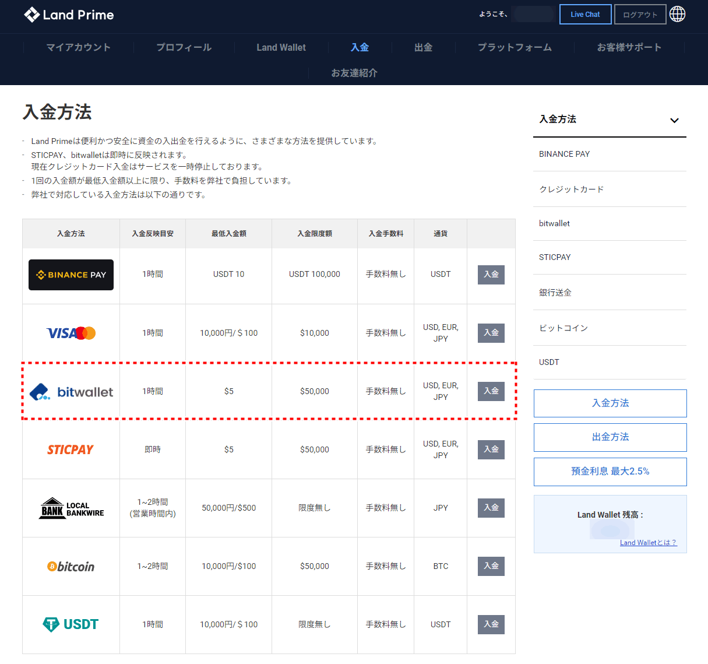Open the お友達紹介 menu item
The width and height of the screenshot is (708, 664).
tap(354, 73)
